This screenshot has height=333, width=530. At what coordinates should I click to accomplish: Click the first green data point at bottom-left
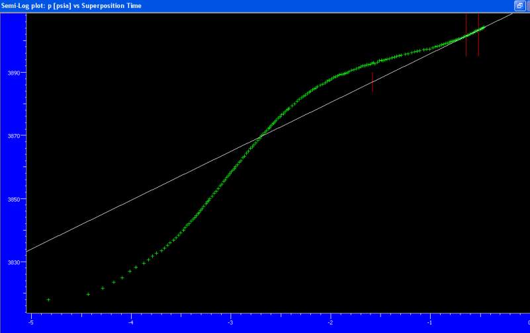click(x=48, y=300)
